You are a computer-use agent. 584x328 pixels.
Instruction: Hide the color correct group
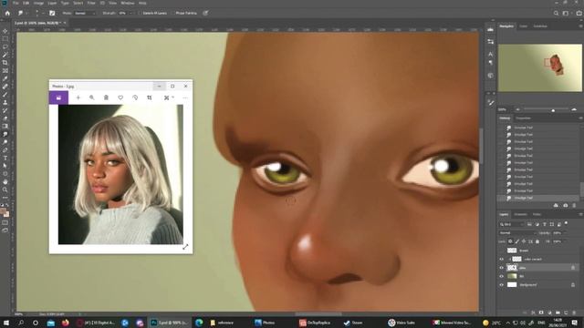coord(501,259)
